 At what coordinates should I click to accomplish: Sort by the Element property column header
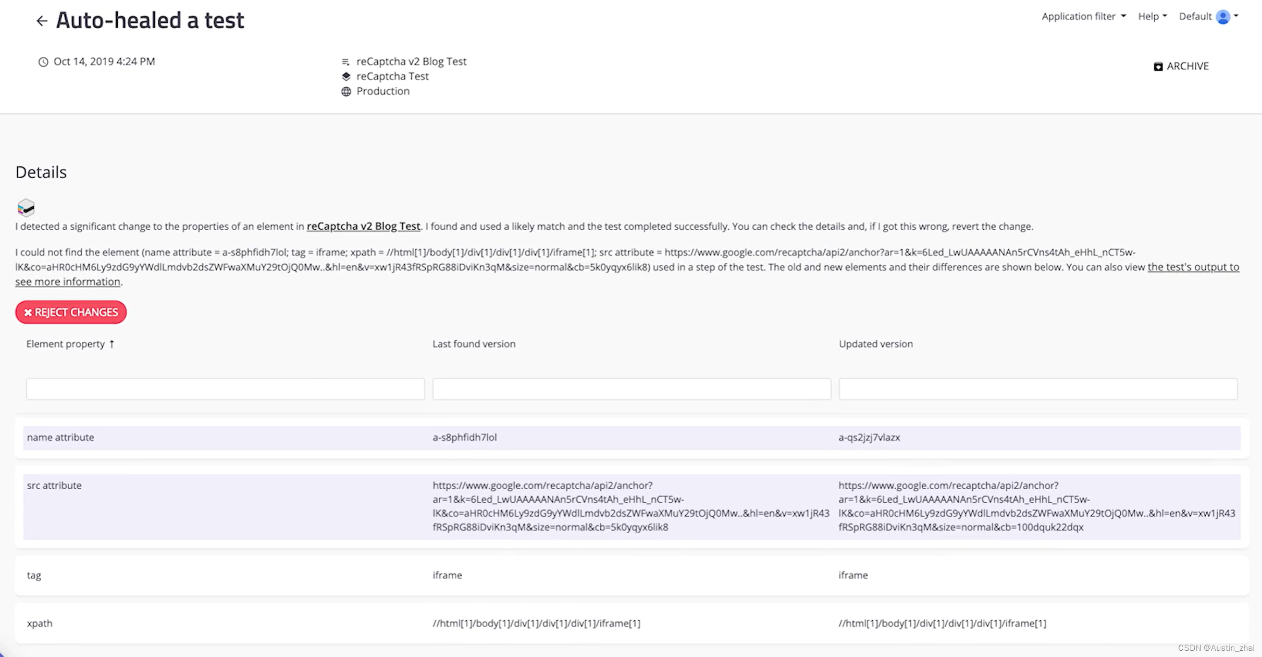point(66,344)
